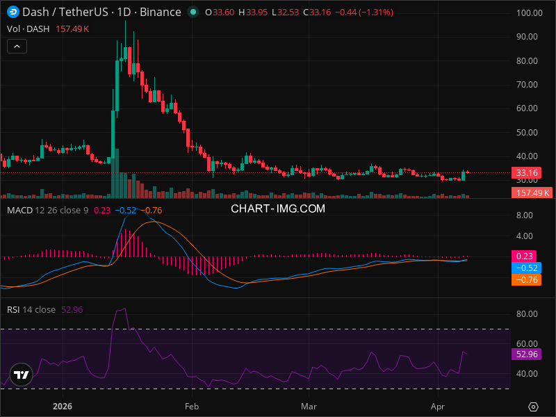Click the change value −0.44 (−1.31%)
This screenshot has height=417, width=556.
point(364,13)
